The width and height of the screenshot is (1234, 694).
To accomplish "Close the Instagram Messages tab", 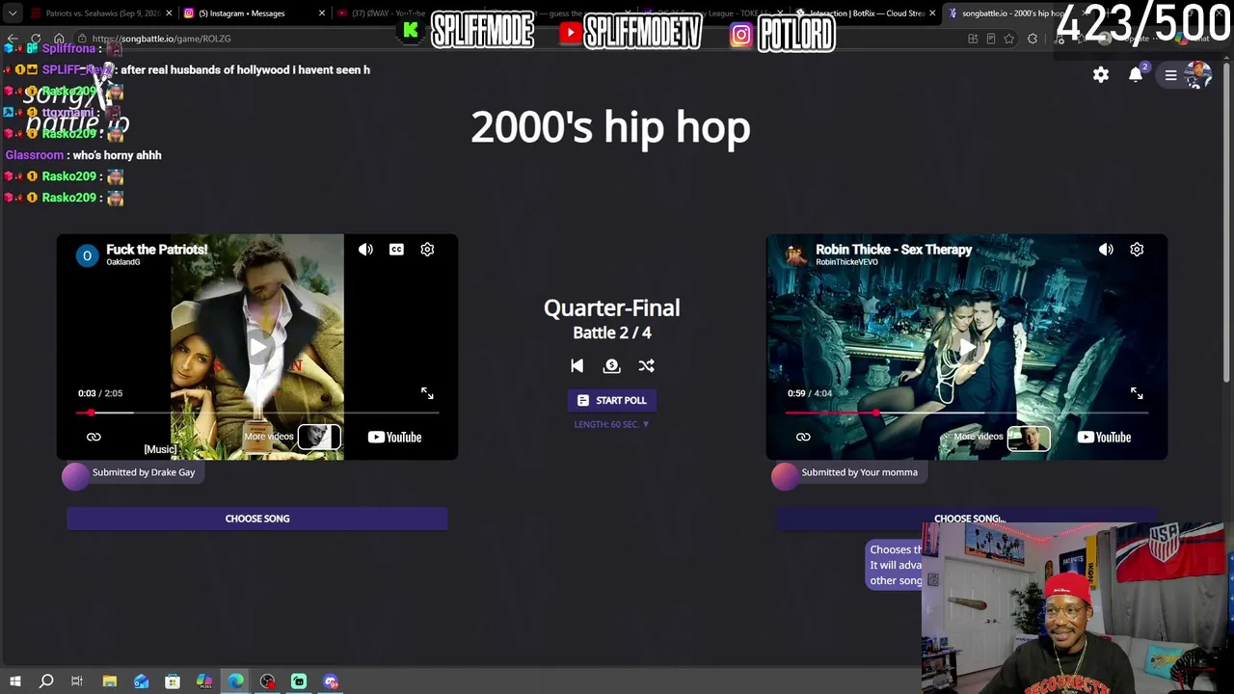I will click(x=323, y=13).
